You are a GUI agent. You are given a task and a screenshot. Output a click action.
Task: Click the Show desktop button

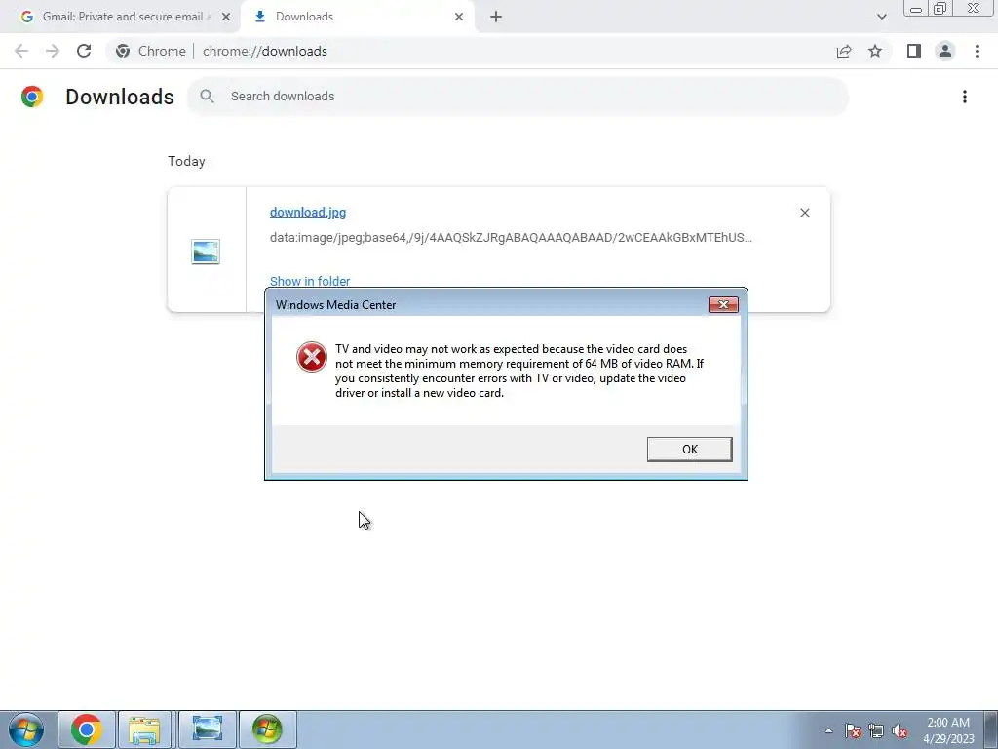(x=991, y=729)
